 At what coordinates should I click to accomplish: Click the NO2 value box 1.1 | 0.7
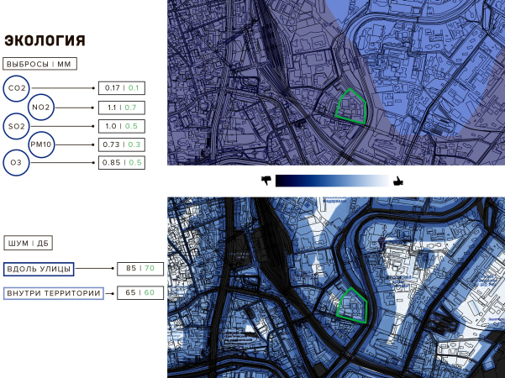click(x=122, y=108)
